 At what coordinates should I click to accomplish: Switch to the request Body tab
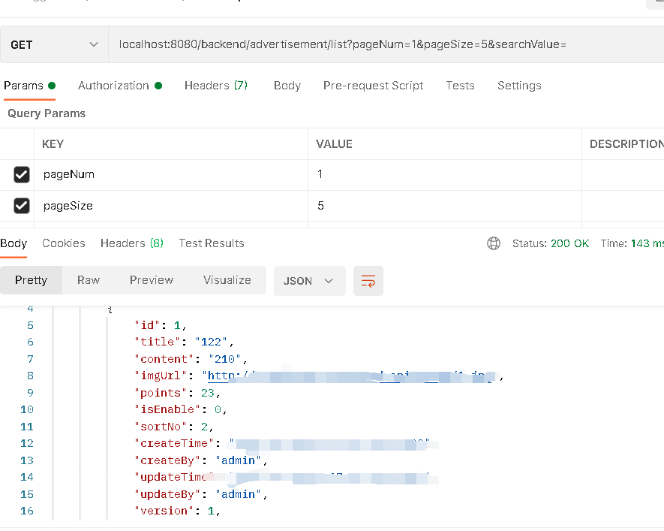click(287, 86)
